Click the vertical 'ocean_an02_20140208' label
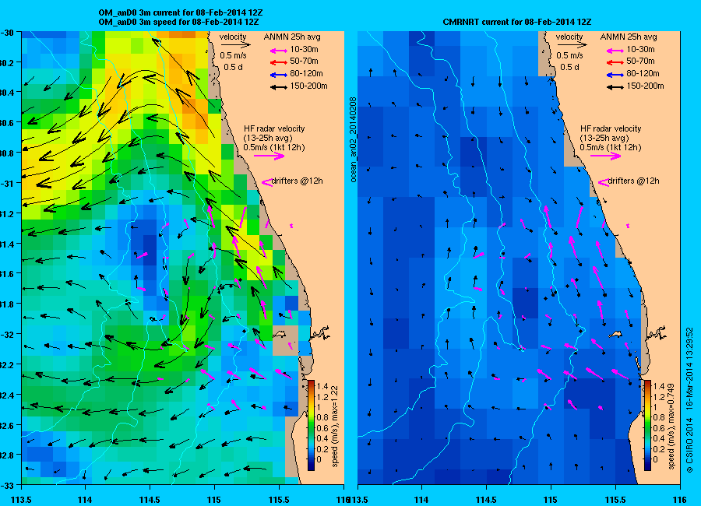Screen dimensions: 701x506 point(353,139)
